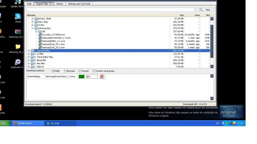The width and height of the screenshot is (257, 144).
Task: Sort list by Date column header
Action: click(x=192, y=15)
